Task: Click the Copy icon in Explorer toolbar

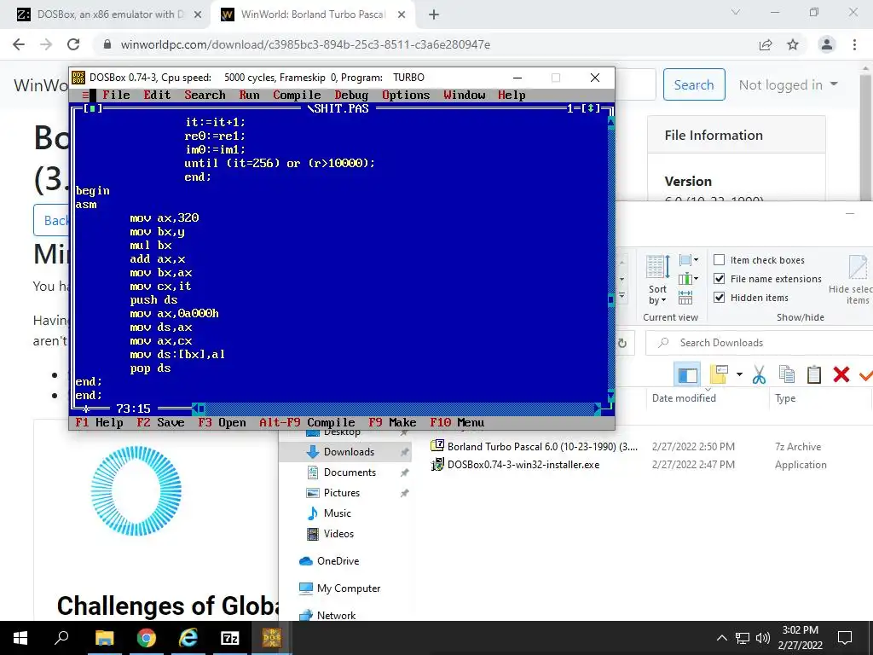Action: click(x=786, y=375)
